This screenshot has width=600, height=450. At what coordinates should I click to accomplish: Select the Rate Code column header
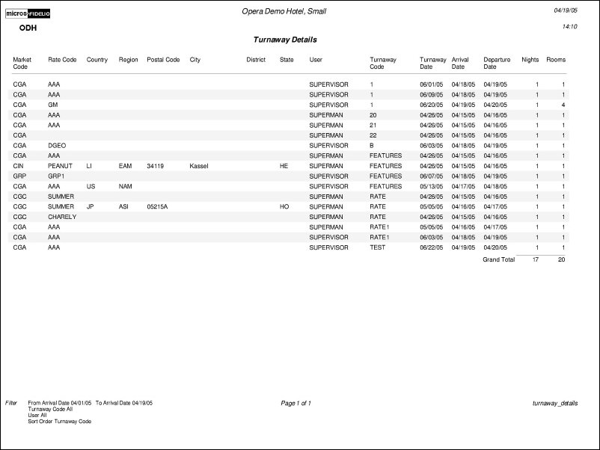[x=62, y=59]
